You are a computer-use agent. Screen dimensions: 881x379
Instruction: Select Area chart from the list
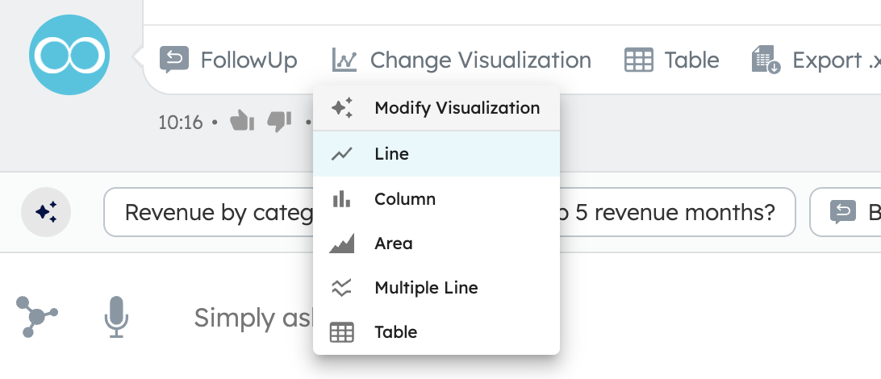point(436,243)
